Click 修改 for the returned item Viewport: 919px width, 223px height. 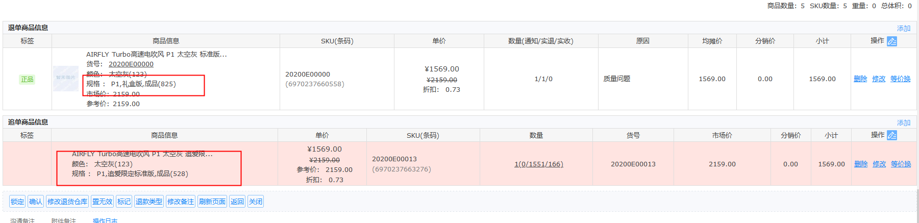coord(879,79)
